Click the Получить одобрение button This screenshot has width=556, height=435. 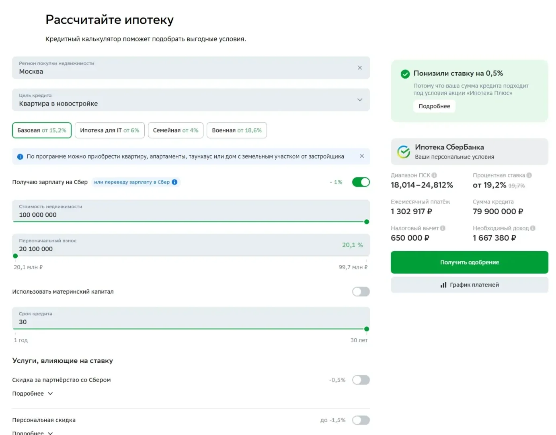470,262
